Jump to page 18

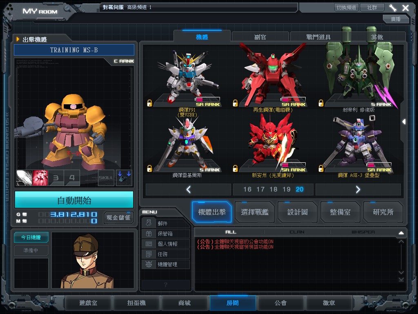coord(273,189)
